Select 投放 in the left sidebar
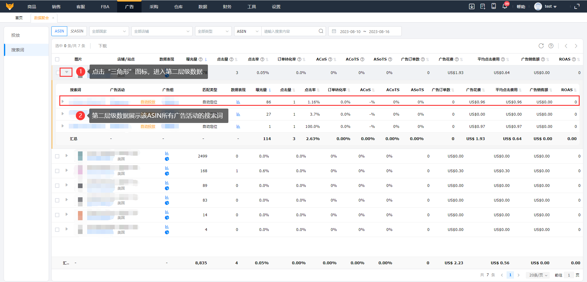 tap(16, 35)
